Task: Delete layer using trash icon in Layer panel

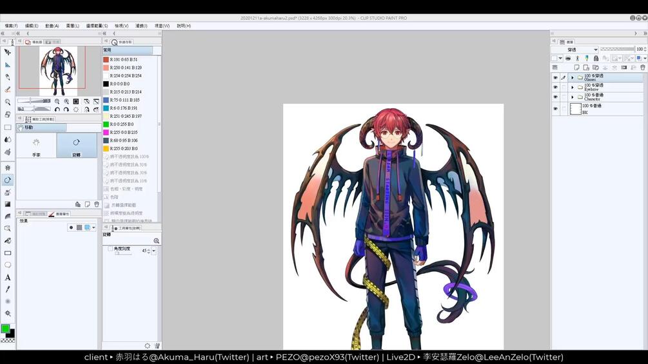Action: click(643, 67)
